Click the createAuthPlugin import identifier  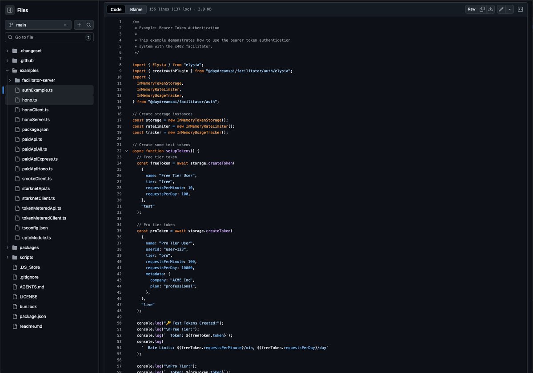tap(170, 71)
